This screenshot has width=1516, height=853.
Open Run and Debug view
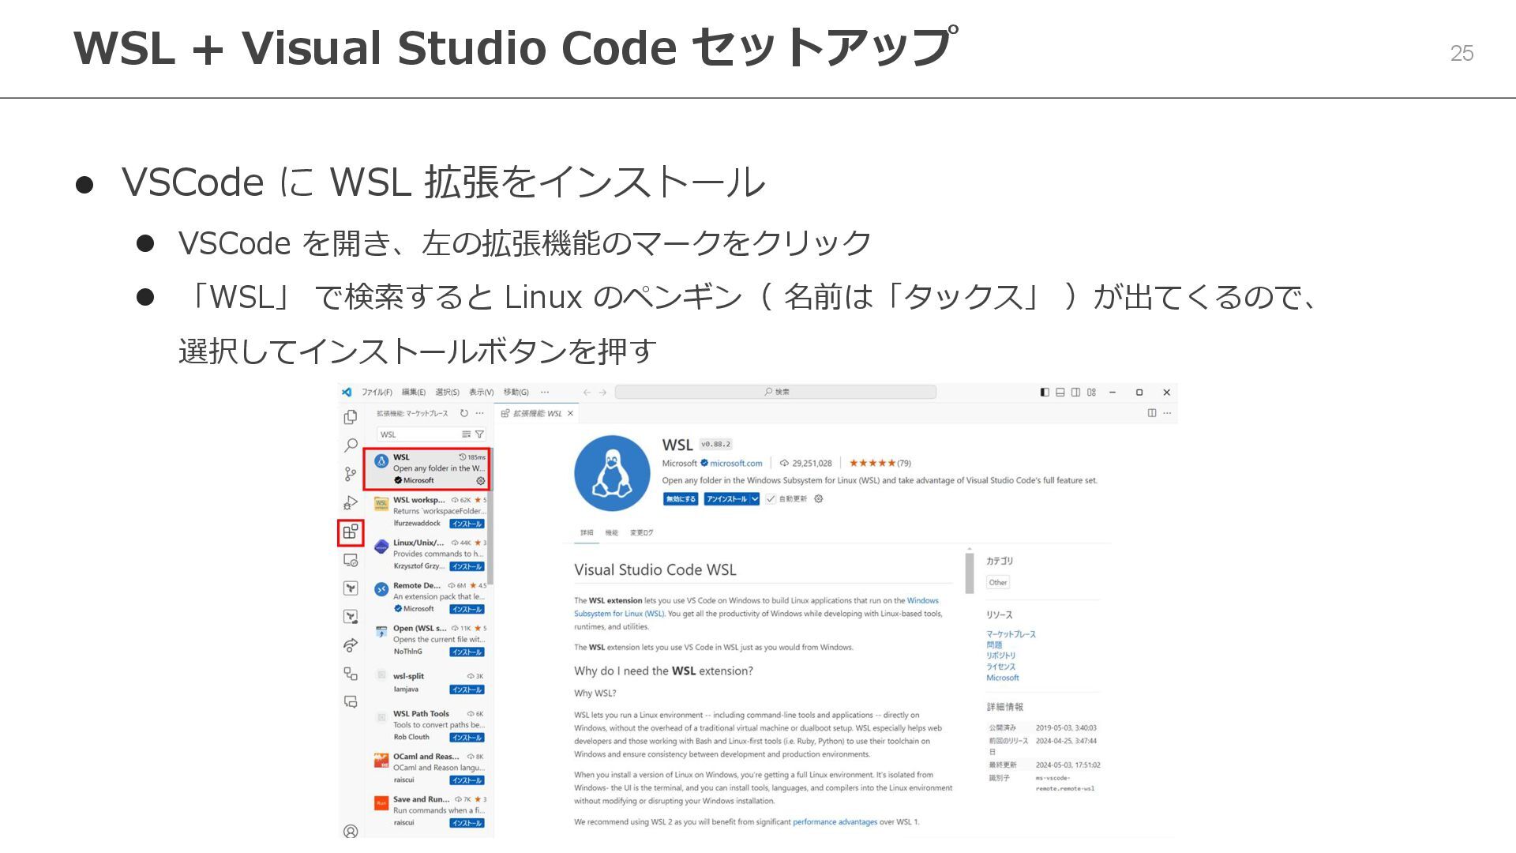351,502
